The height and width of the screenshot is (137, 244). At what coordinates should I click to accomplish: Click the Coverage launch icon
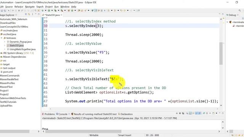[55, 11]
